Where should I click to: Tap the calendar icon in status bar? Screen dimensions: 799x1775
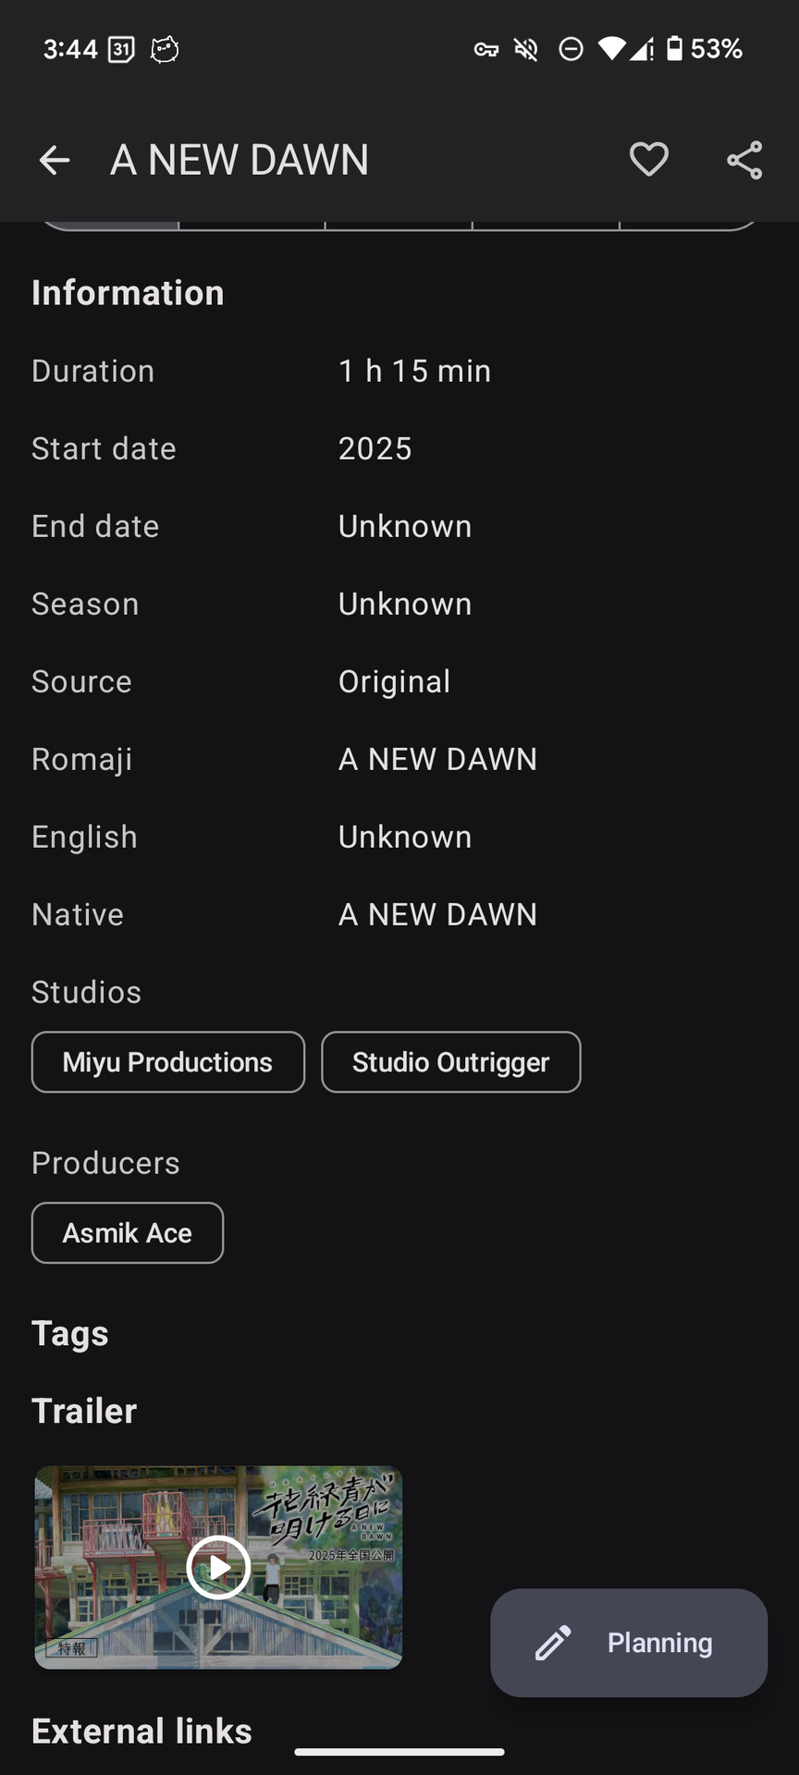coord(121,49)
